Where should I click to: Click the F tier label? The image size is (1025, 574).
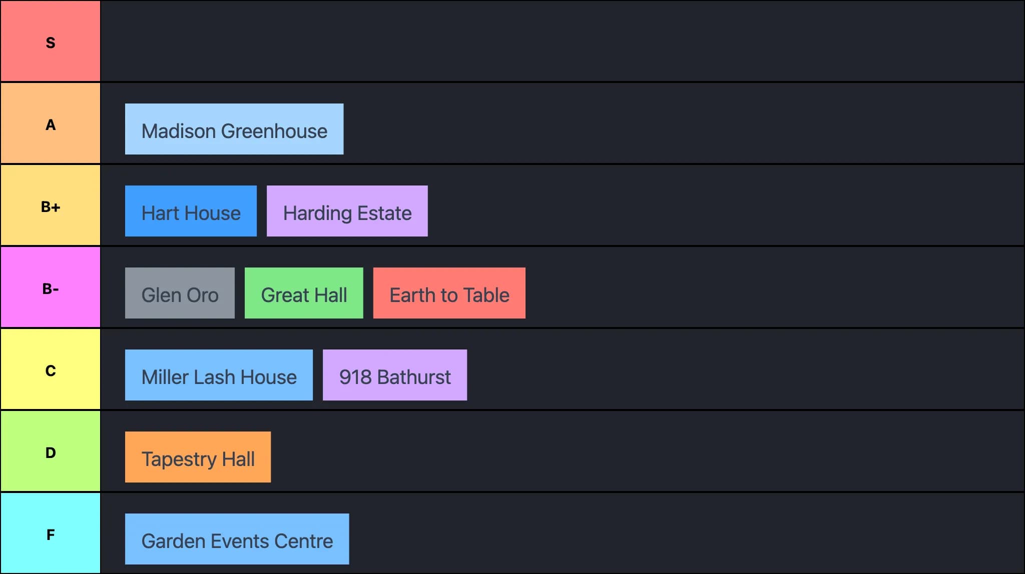[50, 533]
